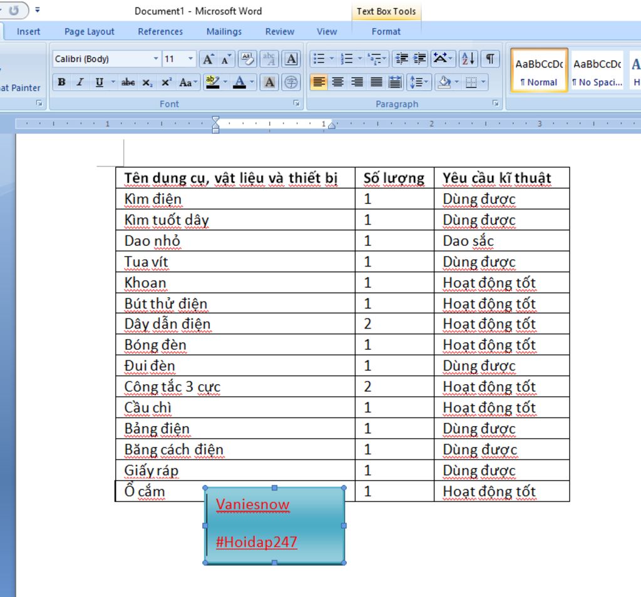This screenshot has width=641, height=597.
Task: Switch to the Insert tab
Action: pyautogui.click(x=28, y=31)
